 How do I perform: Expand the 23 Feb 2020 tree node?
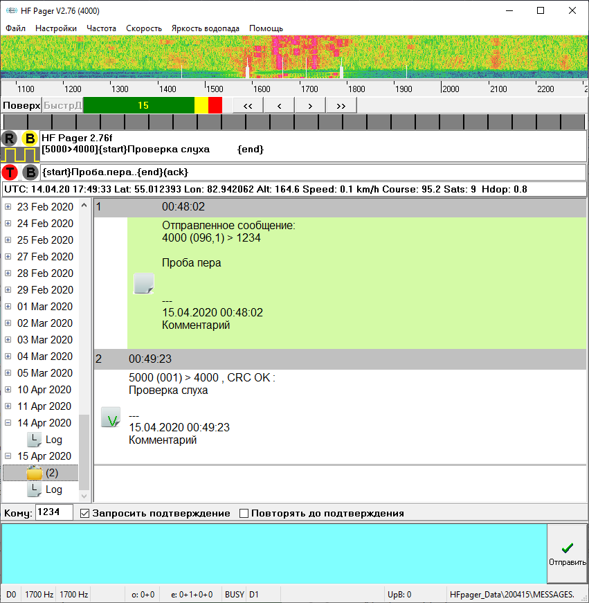(8, 207)
